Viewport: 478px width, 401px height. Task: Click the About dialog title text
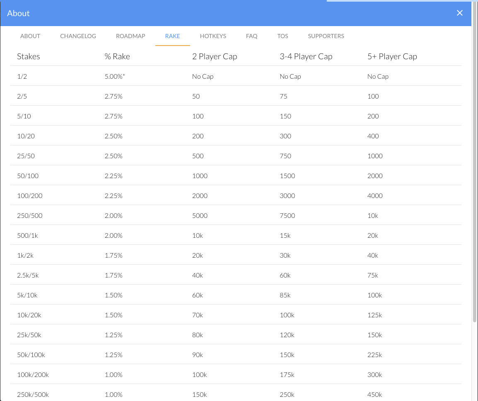click(18, 13)
